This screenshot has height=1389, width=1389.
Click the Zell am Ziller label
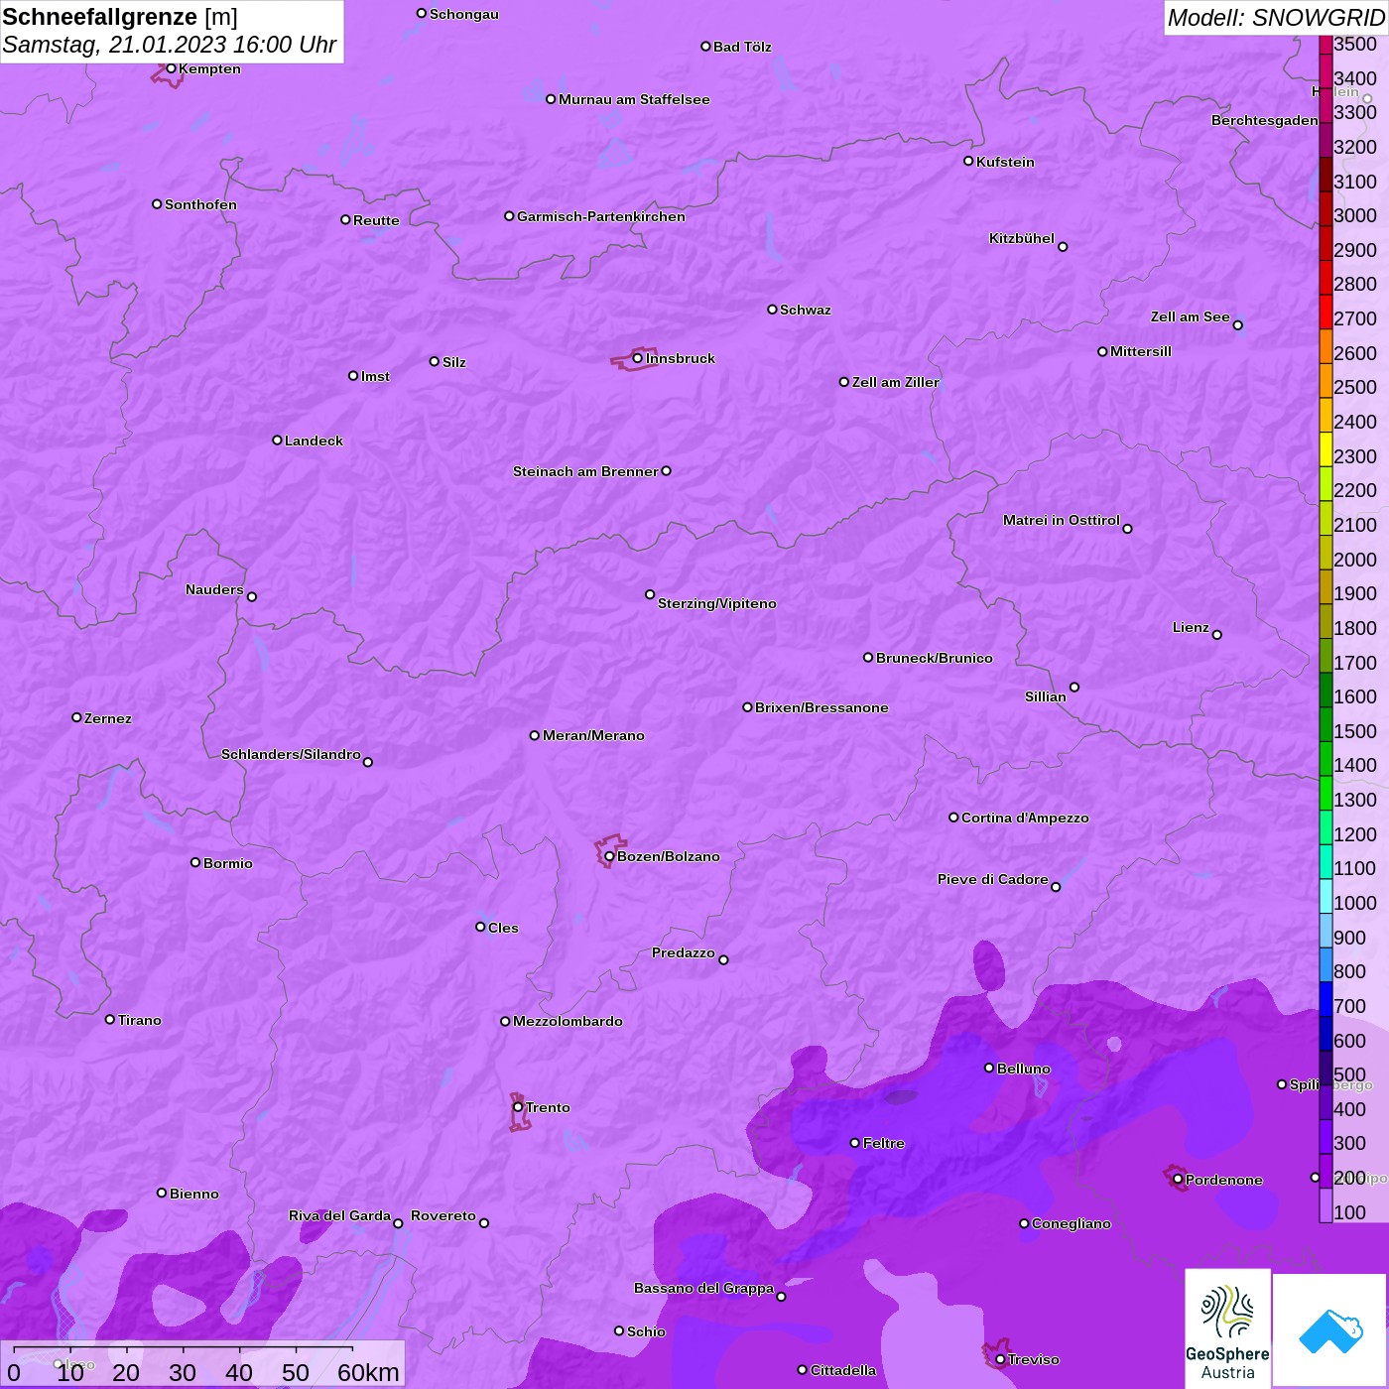pos(896,382)
